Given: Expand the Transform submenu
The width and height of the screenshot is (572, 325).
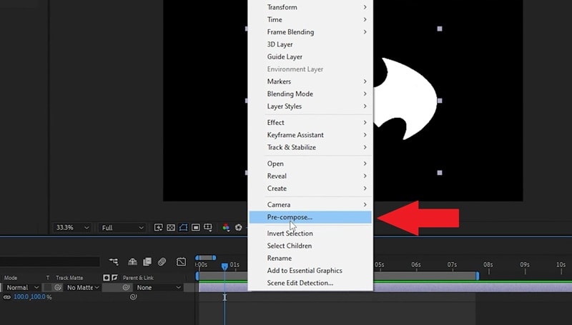Looking at the screenshot, I should coord(310,7).
